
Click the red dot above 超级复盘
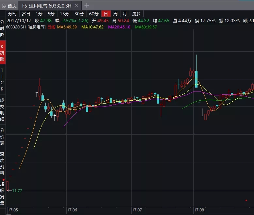click(x=3, y=180)
